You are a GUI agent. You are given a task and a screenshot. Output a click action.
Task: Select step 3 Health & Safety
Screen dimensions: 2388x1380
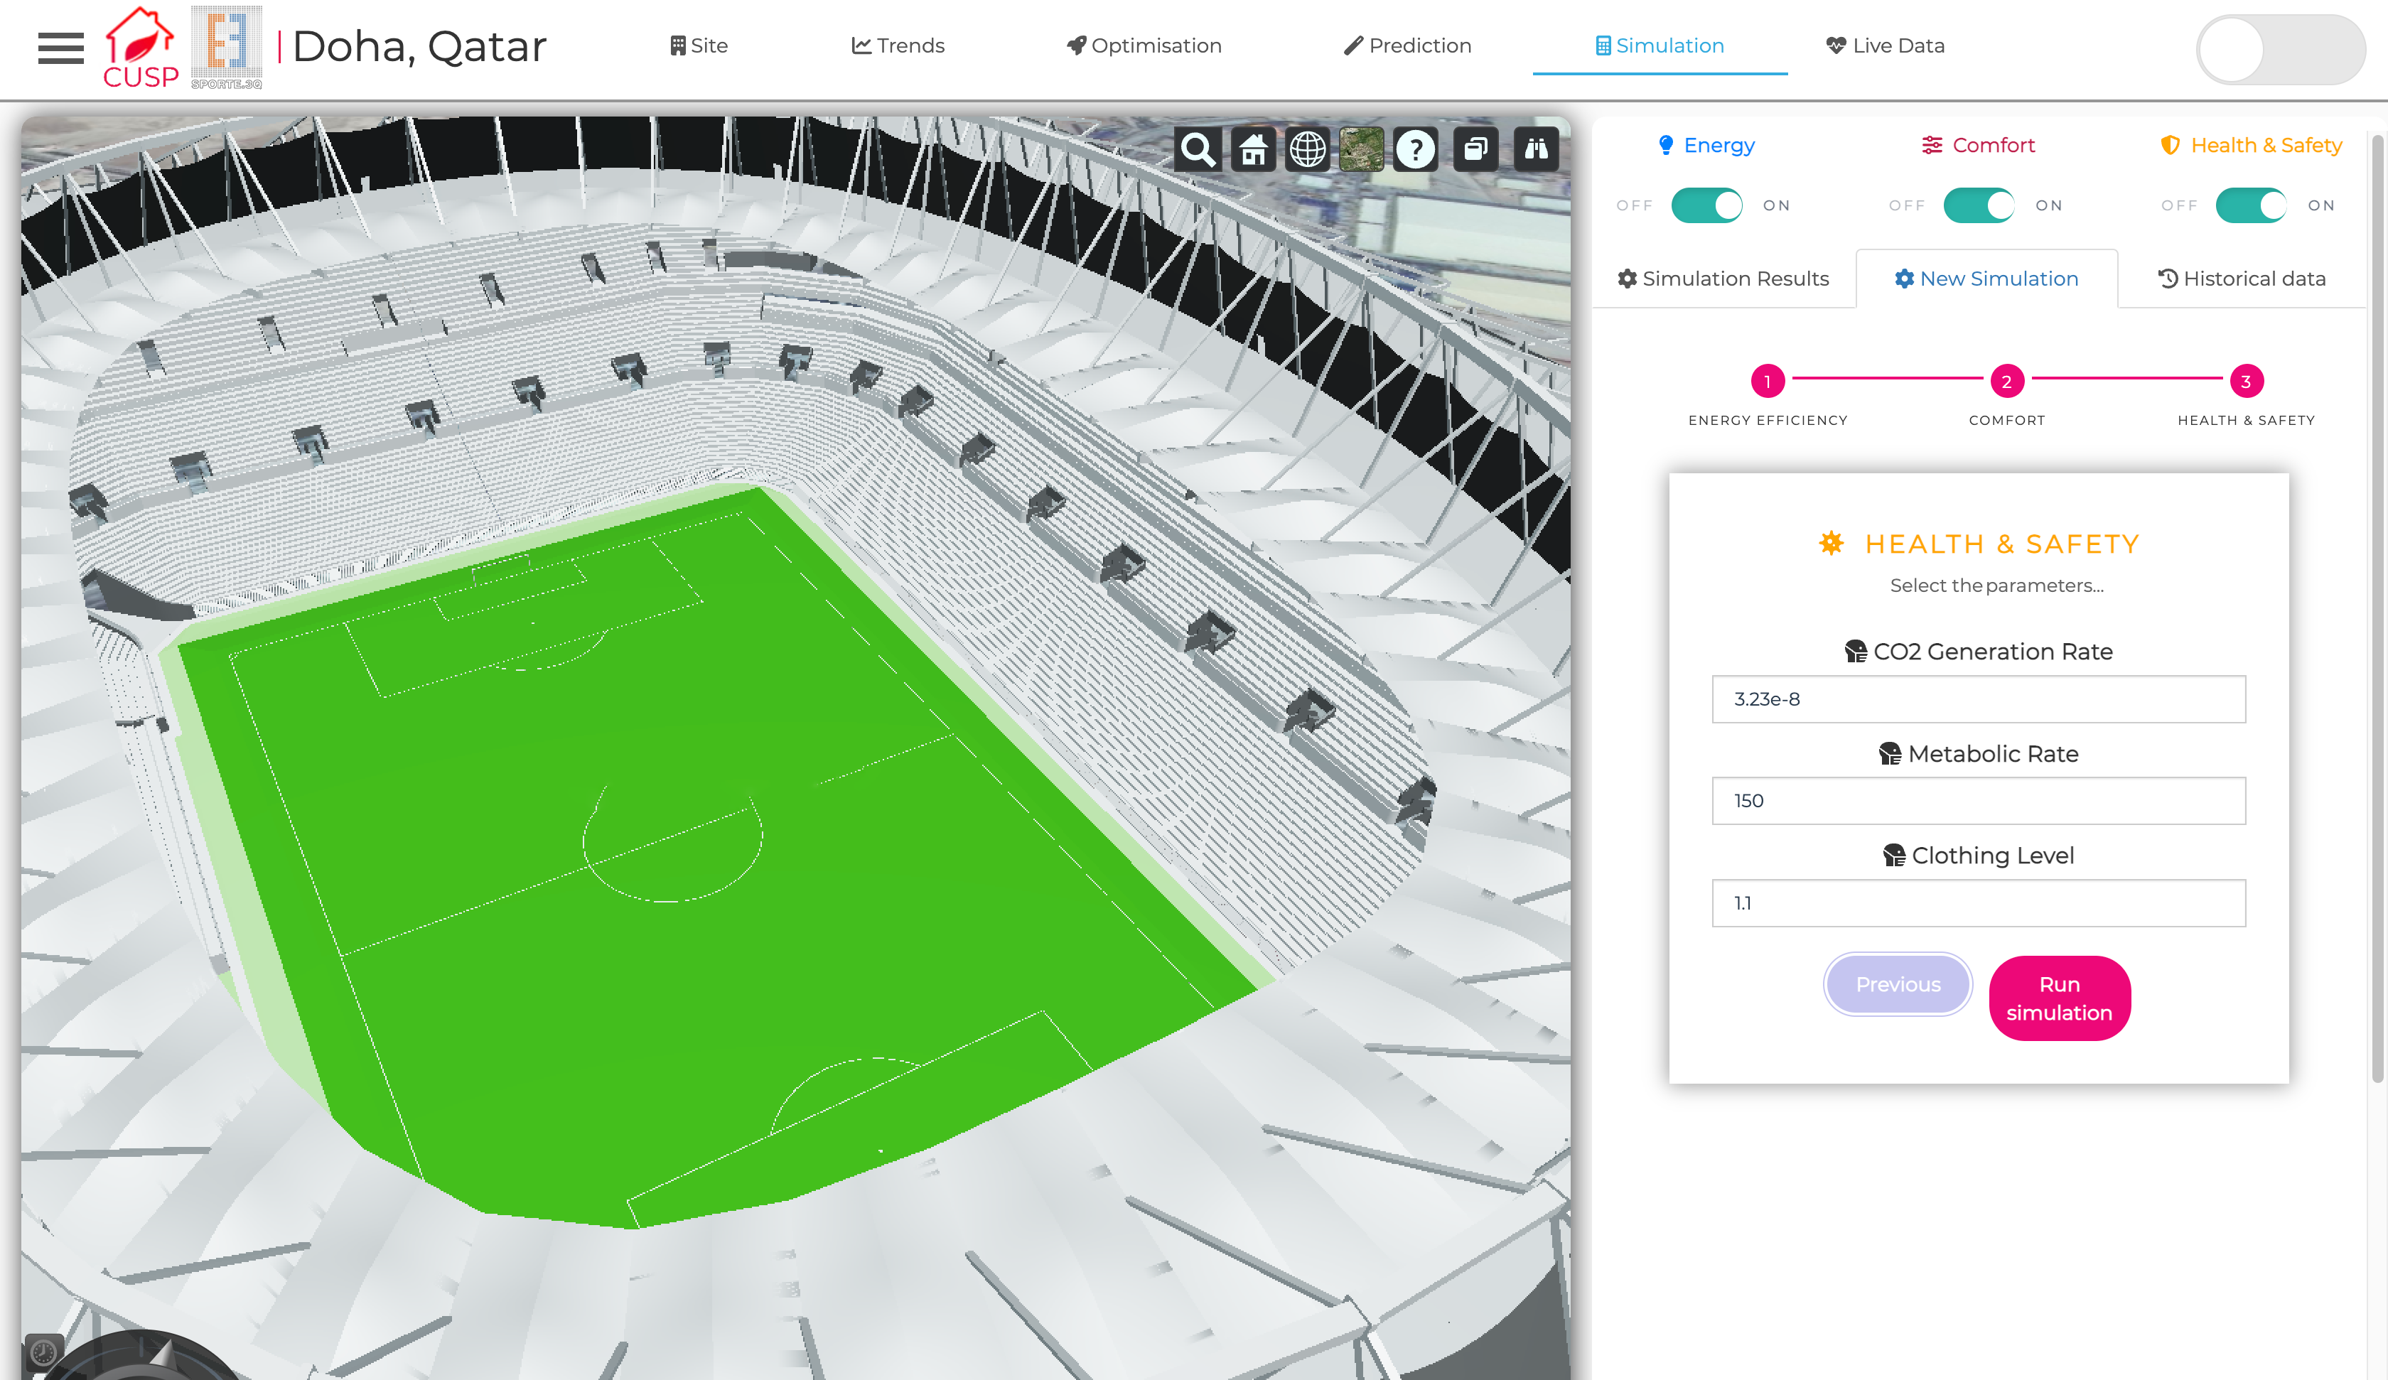[x=2245, y=381]
